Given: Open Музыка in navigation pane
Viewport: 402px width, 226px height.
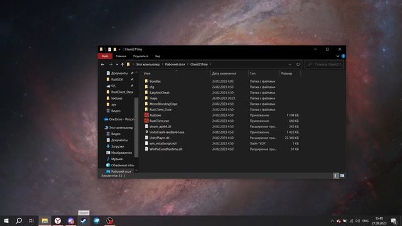Looking at the screenshot, I should point(116,159).
